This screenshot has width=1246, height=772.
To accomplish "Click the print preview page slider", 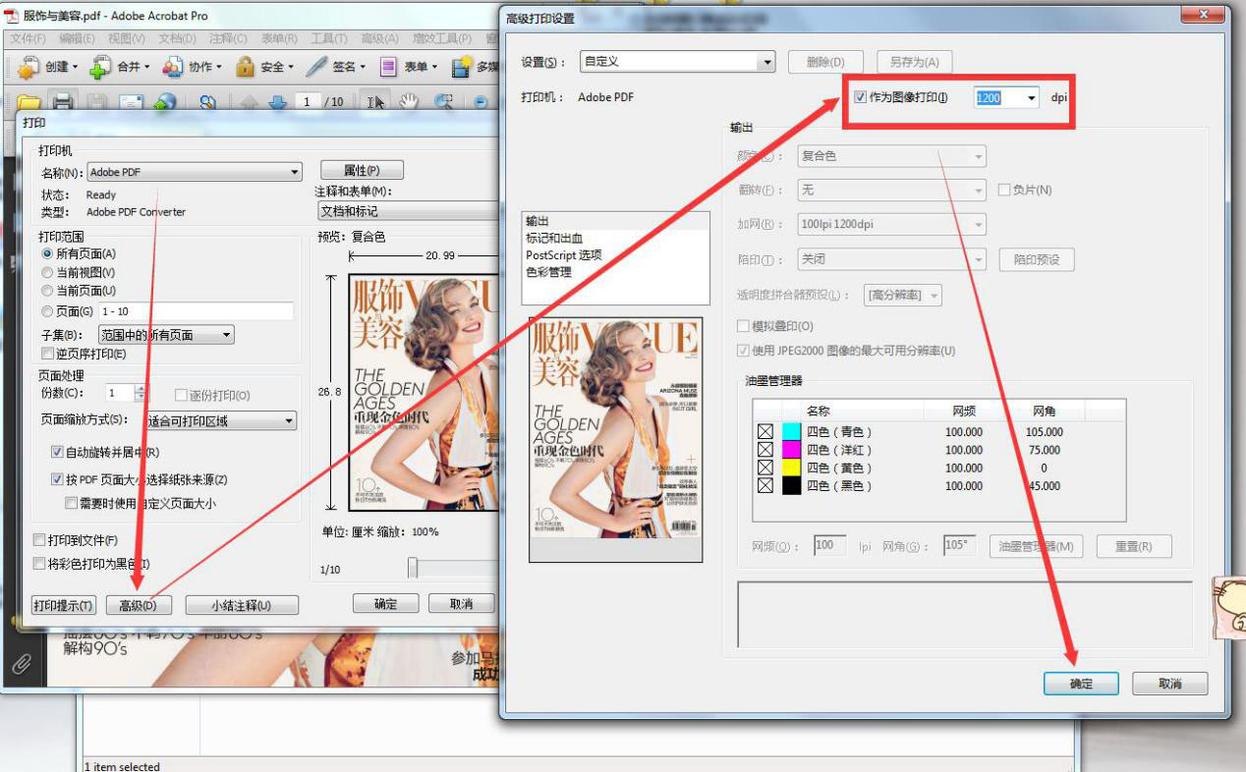I will tap(413, 568).
